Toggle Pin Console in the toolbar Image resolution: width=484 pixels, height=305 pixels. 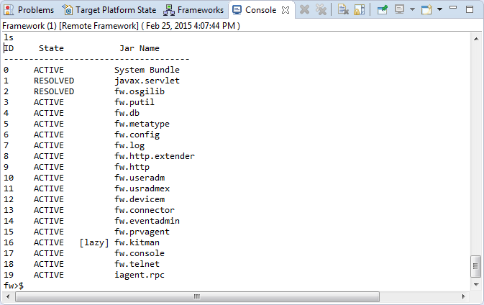point(383,10)
